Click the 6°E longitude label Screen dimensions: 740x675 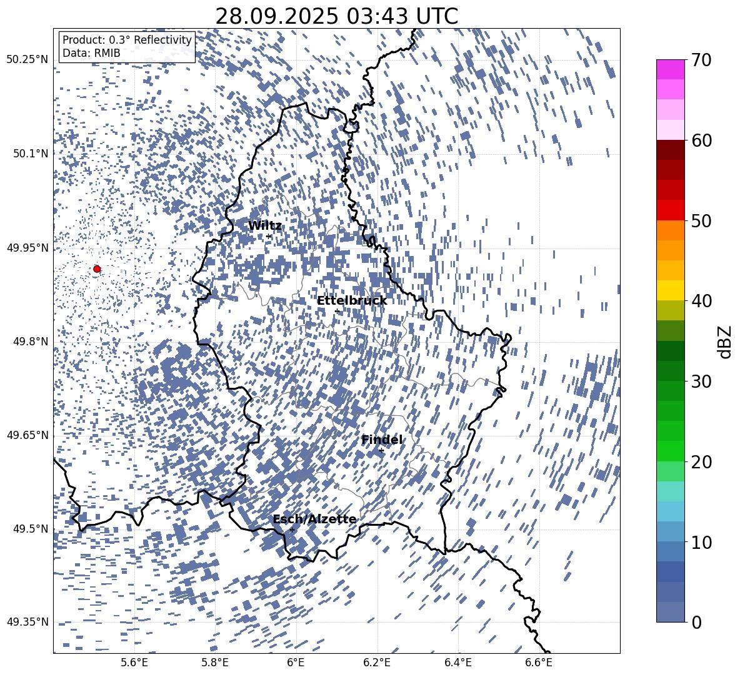[x=296, y=663]
